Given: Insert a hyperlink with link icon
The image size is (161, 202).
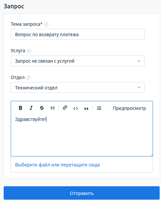Looking at the screenshot, I should tap(65, 108).
